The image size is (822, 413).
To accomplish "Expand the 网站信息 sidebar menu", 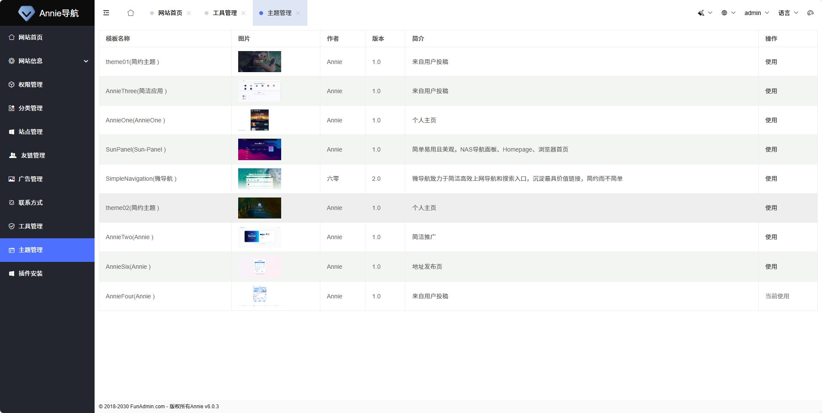I will coord(47,61).
